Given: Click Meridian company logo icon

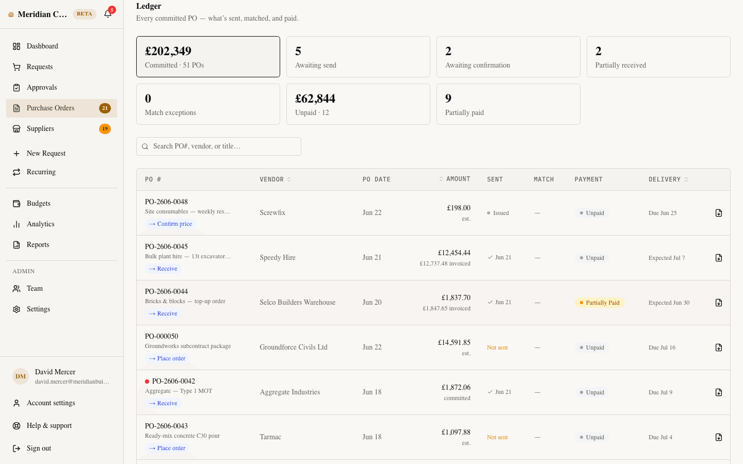Looking at the screenshot, I should 11,14.
